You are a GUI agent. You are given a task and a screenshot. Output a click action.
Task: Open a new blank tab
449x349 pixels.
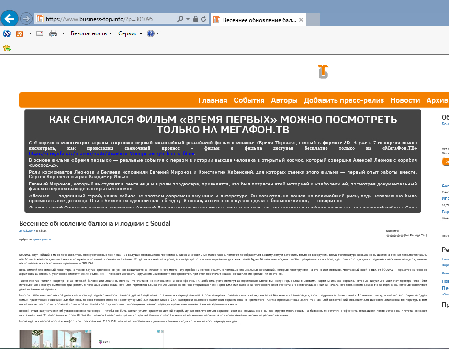tap(313, 20)
